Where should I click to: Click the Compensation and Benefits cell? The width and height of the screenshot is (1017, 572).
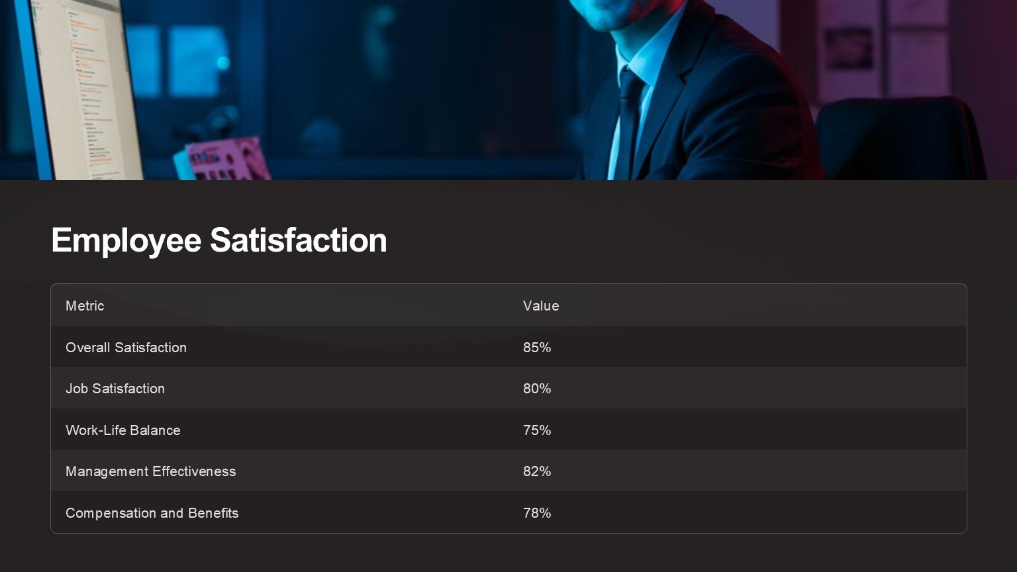pyautogui.click(x=152, y=513)
